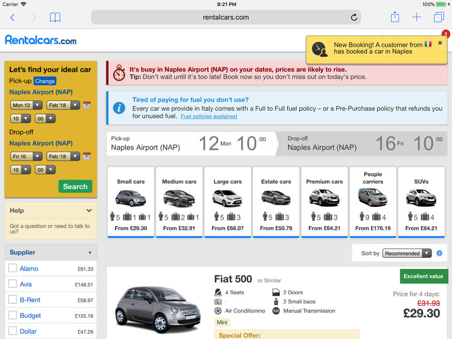The width and height of the screenshot is (452, 339).
Task: Click the B-Rent supplier link
Action: [30, 300]
